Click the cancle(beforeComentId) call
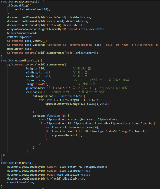Screen dimensions: 160x189 pos(32,9)
